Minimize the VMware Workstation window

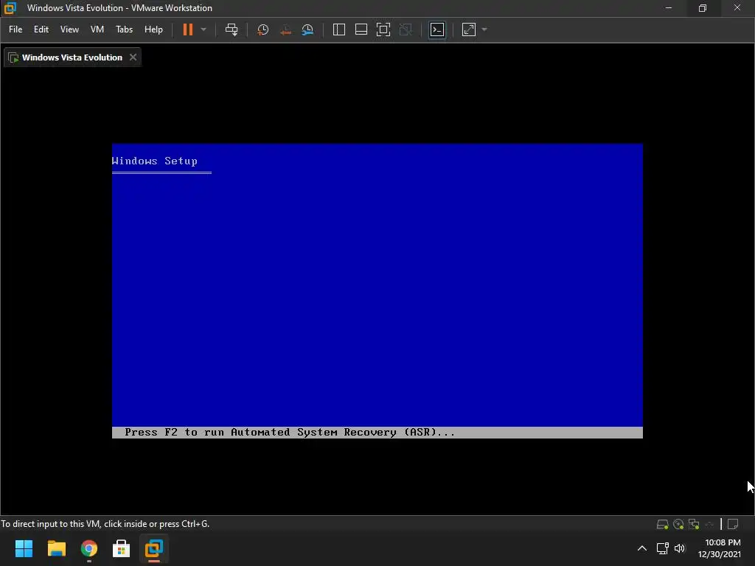668,7
